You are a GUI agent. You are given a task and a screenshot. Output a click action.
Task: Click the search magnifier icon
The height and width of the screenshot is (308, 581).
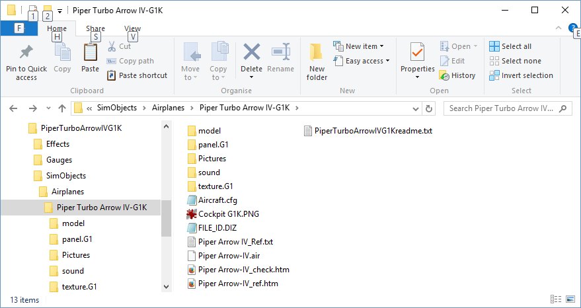pyautogui.click(x=563, y=108)
